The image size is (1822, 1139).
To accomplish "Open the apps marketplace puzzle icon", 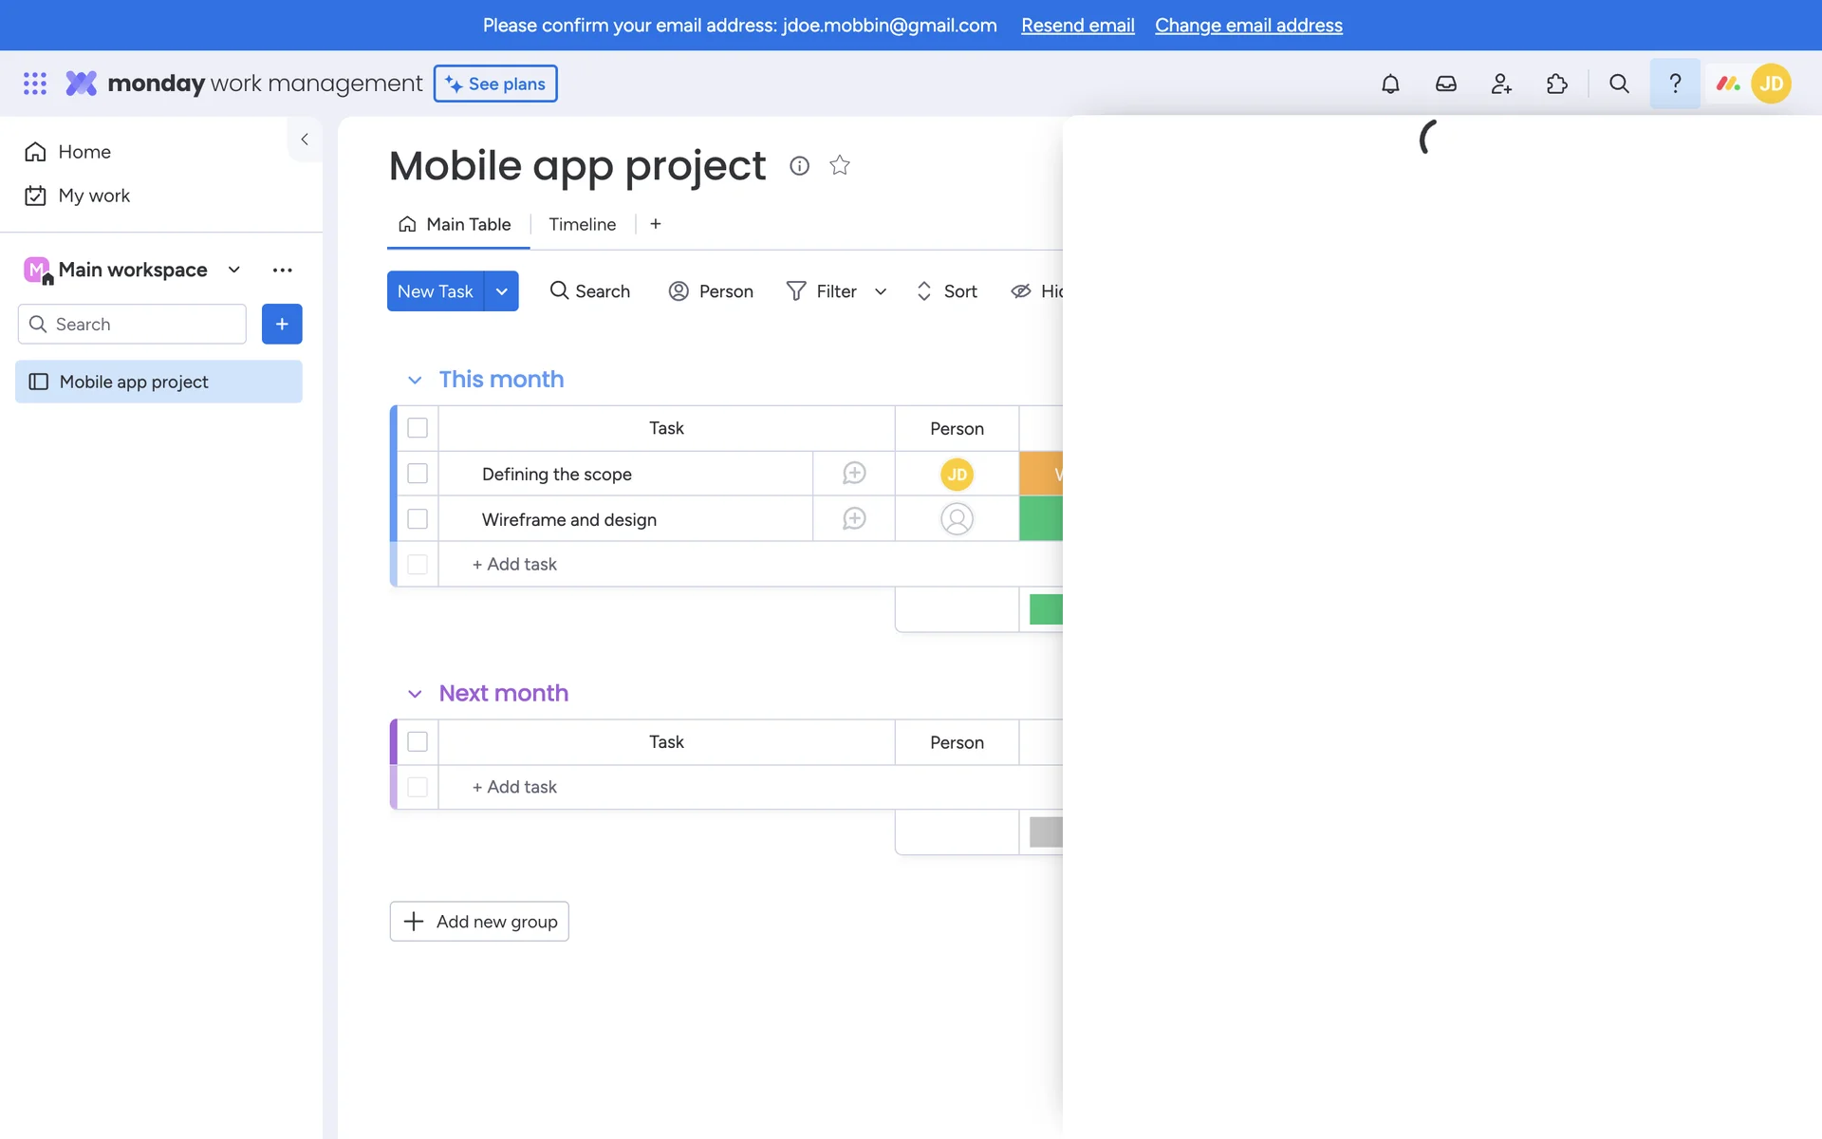I will point(1556,84).
